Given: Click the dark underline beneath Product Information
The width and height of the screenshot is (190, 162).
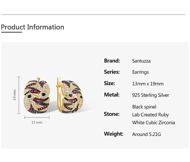Looking at the screenshot, I should coord(11,32).
